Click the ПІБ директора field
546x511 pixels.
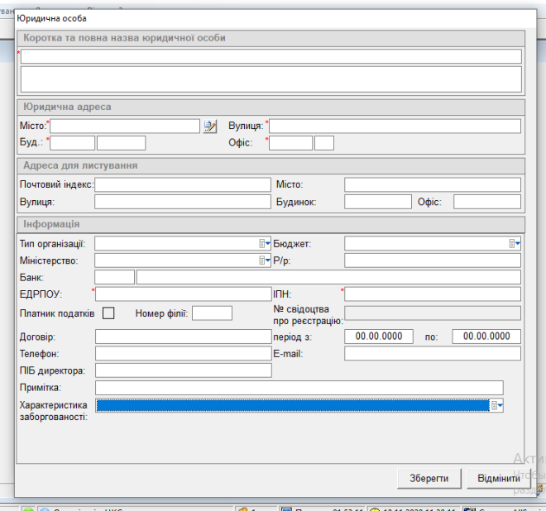click(x=183, y=370)
